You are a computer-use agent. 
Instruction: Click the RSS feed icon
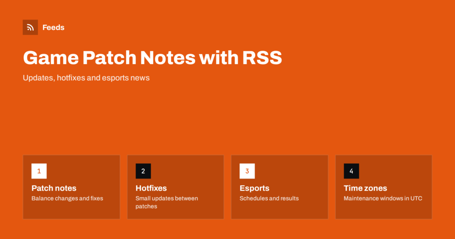tap(30, 28)
